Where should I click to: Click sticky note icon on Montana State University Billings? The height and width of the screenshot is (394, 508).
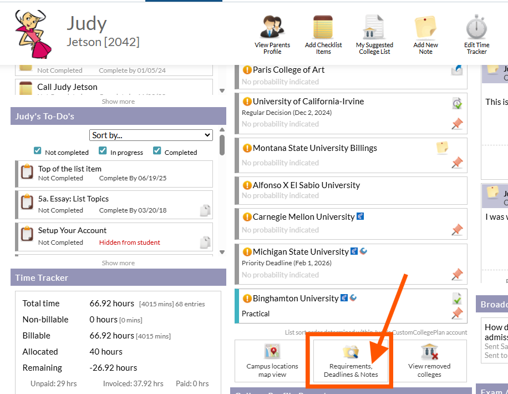[x=442, y=147]
